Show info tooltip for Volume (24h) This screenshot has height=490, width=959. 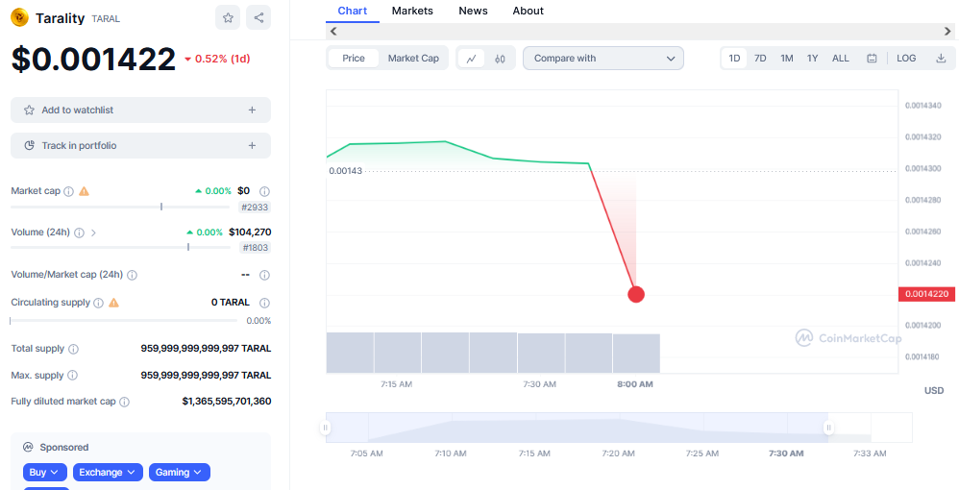point(79,233)
